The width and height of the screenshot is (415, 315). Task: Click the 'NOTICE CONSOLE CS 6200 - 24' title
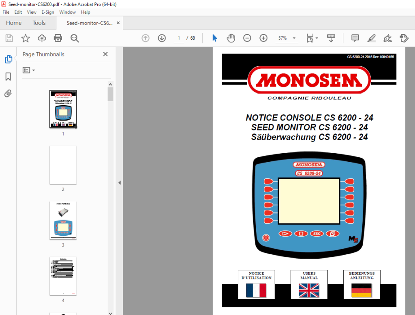coord(309,118)
